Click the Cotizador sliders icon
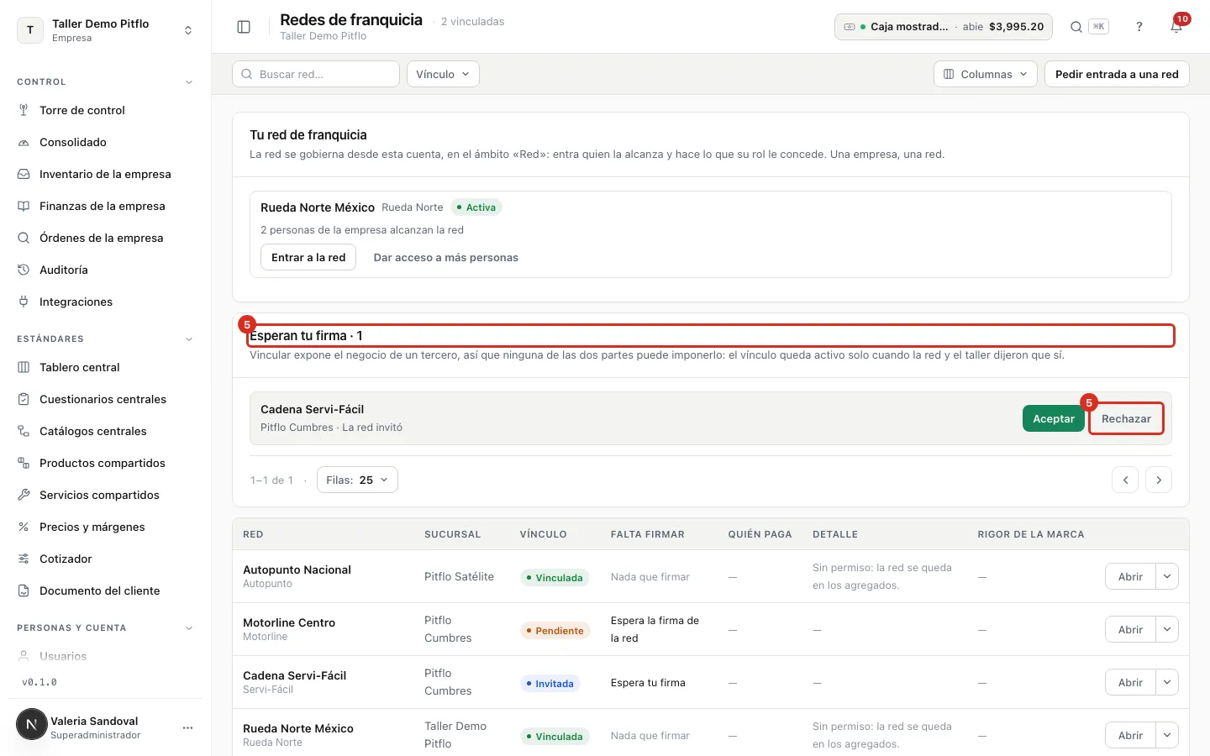The height and width of the screenshot is (756, 1210). click(x=24, y=559)
